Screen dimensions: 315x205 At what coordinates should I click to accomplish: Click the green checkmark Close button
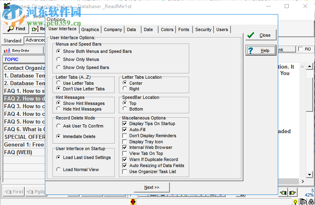261,35
